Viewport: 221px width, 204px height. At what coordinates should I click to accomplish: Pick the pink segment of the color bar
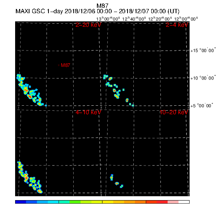173,202
